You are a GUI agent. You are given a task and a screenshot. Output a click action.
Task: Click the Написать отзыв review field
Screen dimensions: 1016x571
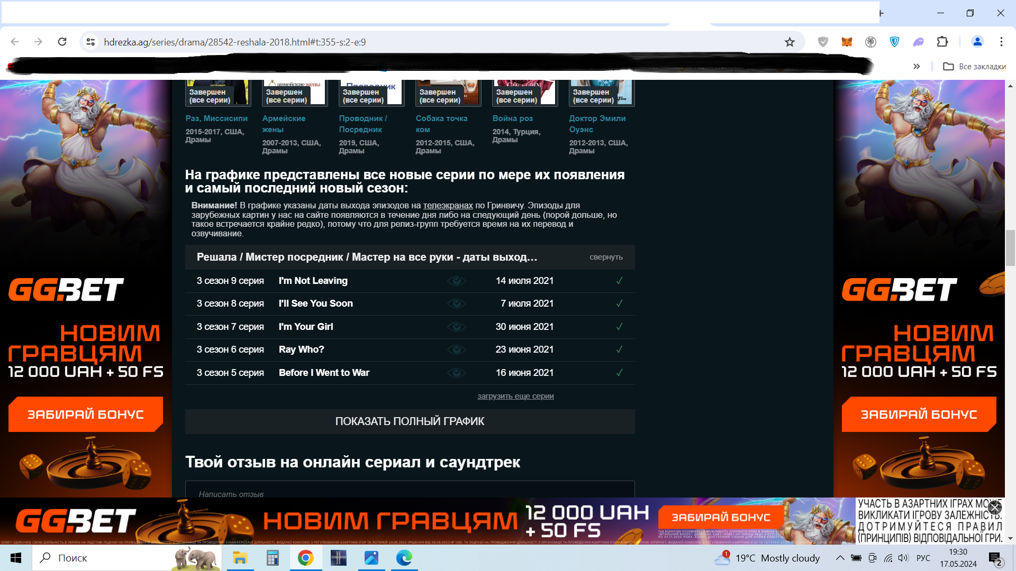317,493
